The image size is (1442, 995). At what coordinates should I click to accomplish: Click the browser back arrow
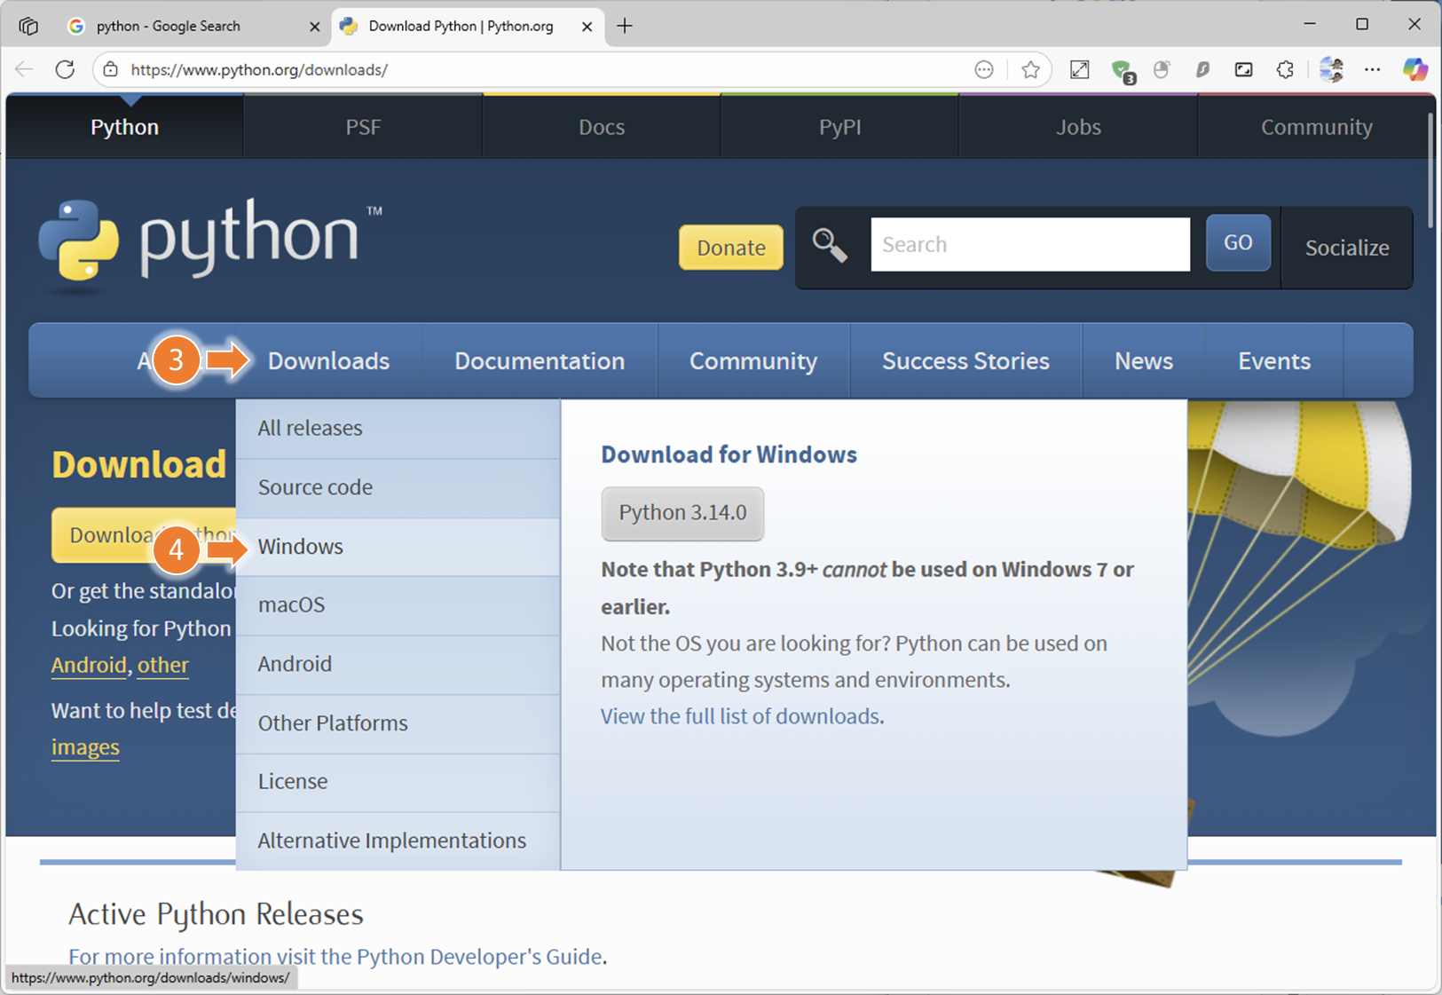point(24,69)
